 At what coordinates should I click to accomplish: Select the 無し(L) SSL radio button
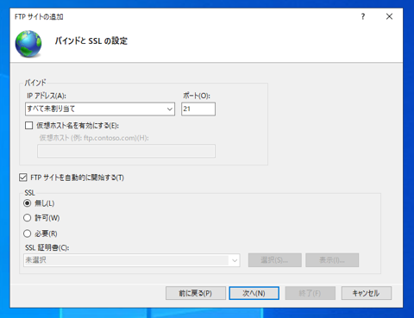[28, 203]
